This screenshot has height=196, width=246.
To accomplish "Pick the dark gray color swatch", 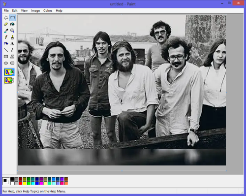I will [16, 179].
